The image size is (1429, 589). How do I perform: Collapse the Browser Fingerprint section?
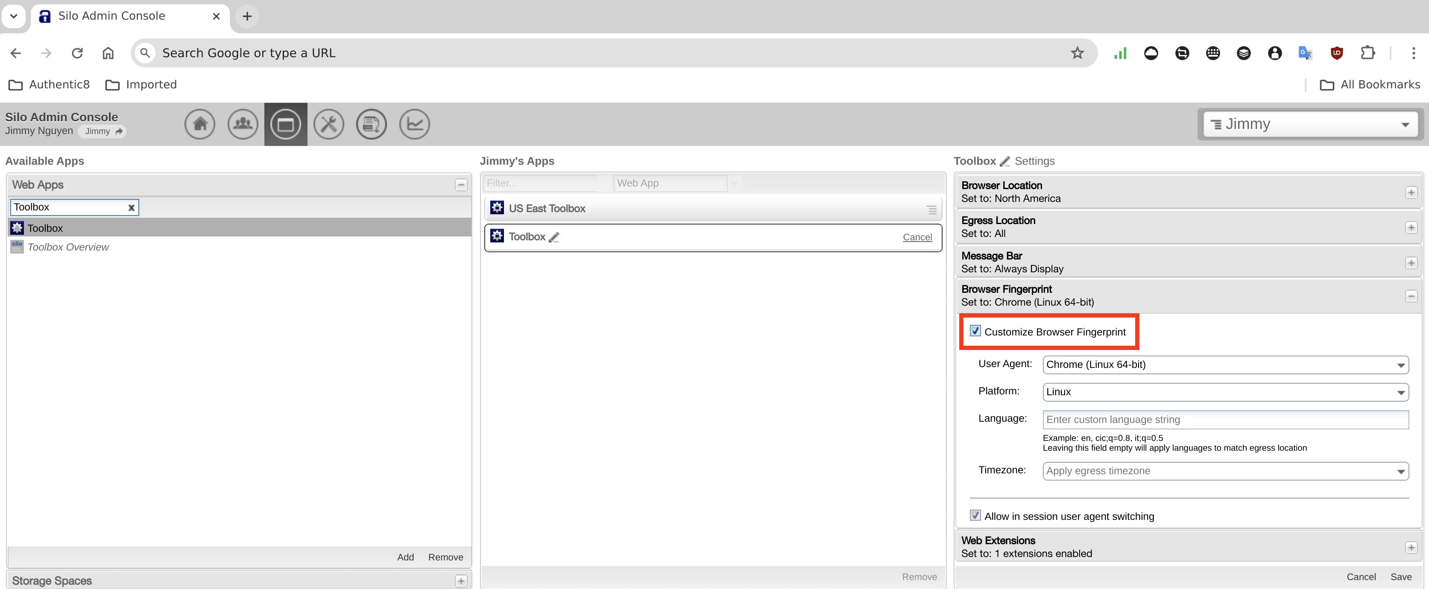click(1411, 296)
